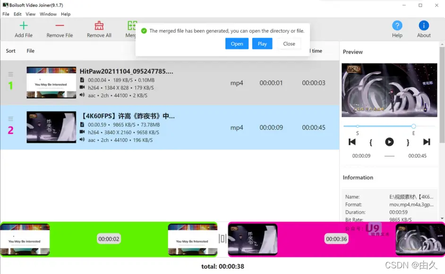Click the green success checkmark in notification
This screenshot has height=274, width=445.
click(144, 31)
